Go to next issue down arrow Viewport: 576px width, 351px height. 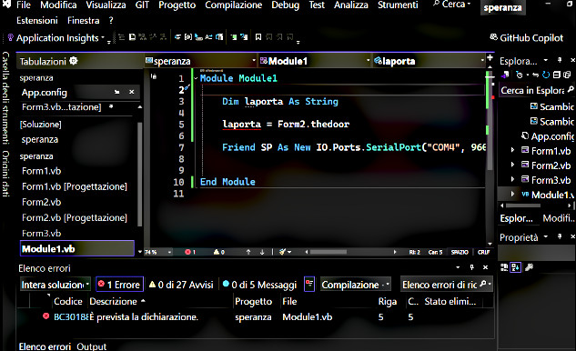pyautogui.click(x=262, y=252)
